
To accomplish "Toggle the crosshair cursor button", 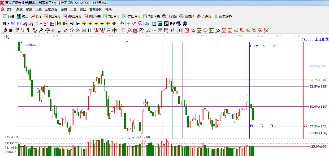I will (128, 24).
